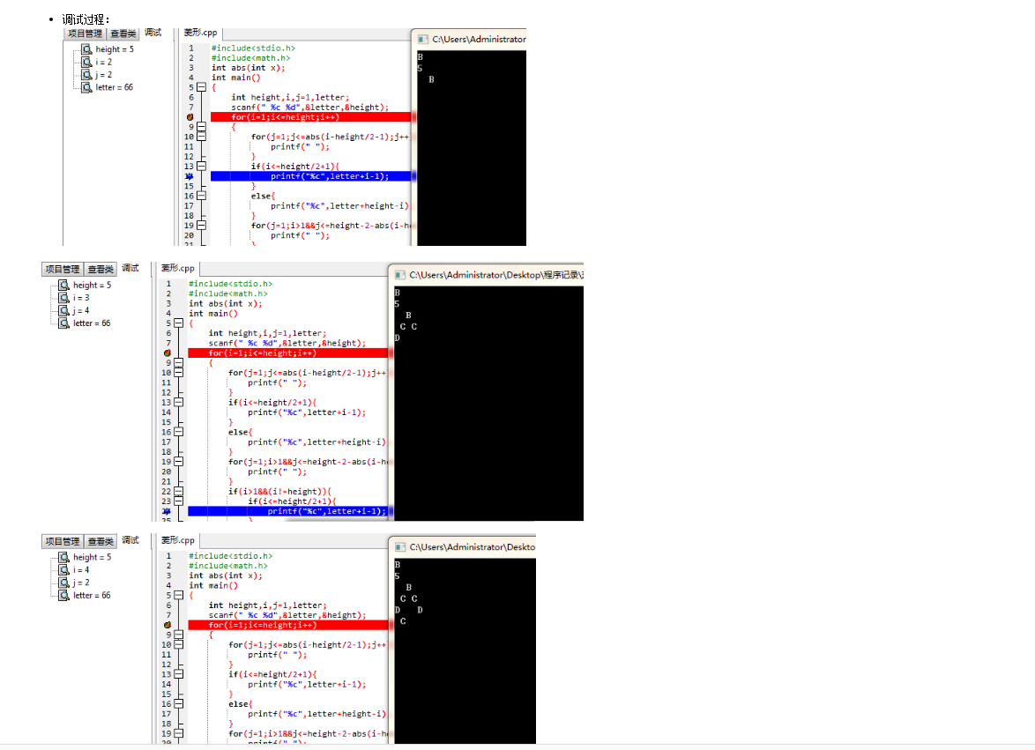
Task: Select the watch variable height = 5
Action: click(113, 49)
